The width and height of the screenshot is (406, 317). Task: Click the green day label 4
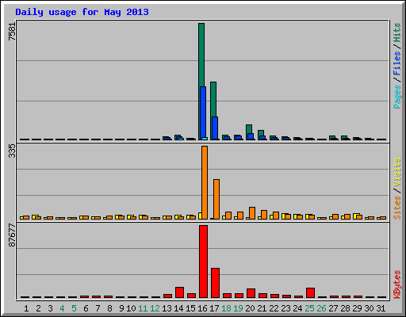62,308
